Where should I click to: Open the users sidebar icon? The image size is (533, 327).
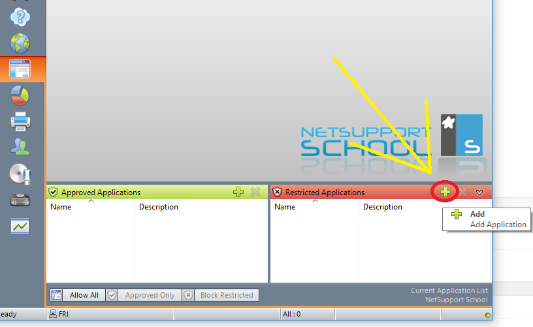point(20,147)
